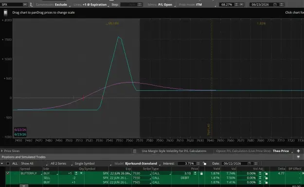Sort by the Spread column header
Image resolution: width=304 pixels, height=187 pixels.
(x=25, y=169)
